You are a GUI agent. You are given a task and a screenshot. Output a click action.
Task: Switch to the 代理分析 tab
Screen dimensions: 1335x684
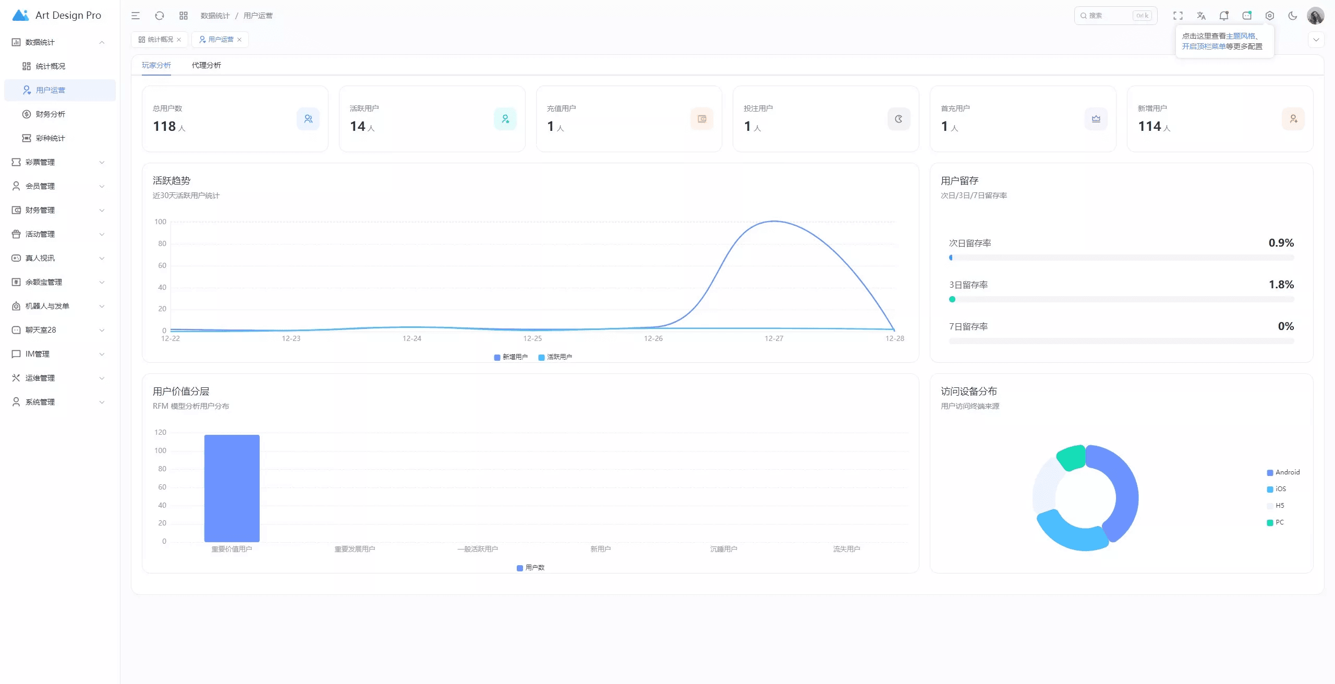coord(206,65)
